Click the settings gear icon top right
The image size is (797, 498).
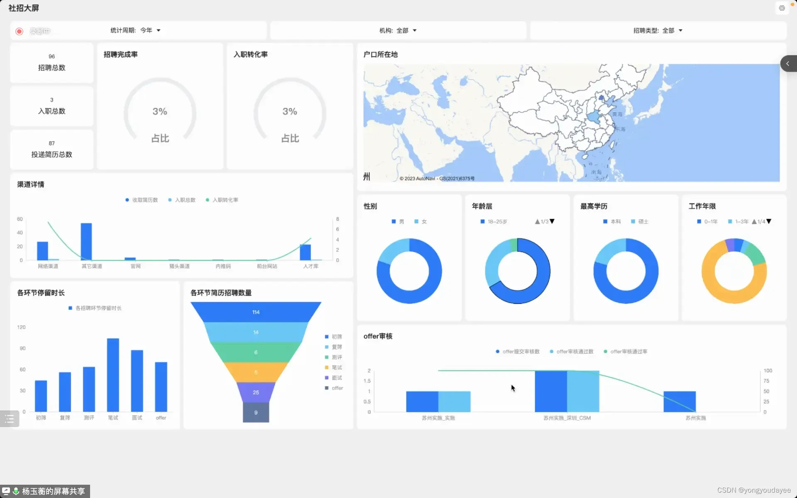click(x=782, y=8)
